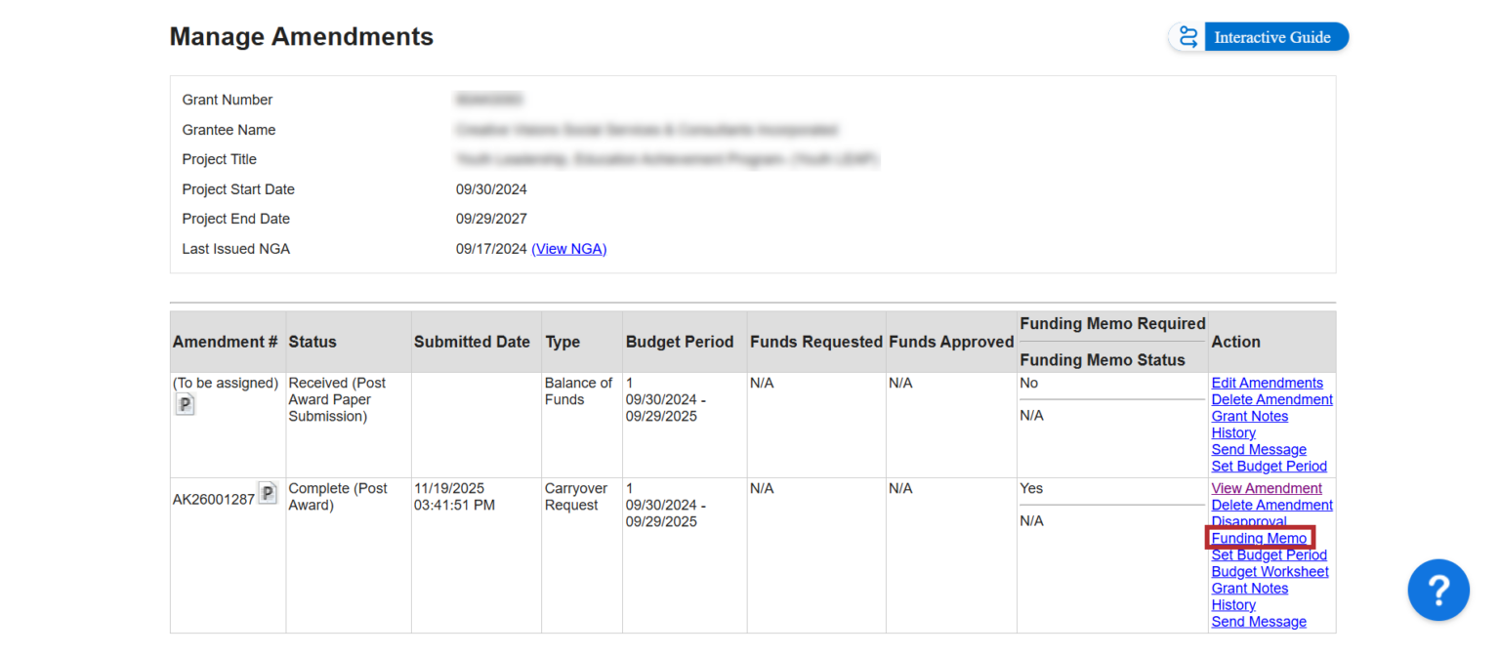Launch the Interactive Guide

click(1259, 37)
